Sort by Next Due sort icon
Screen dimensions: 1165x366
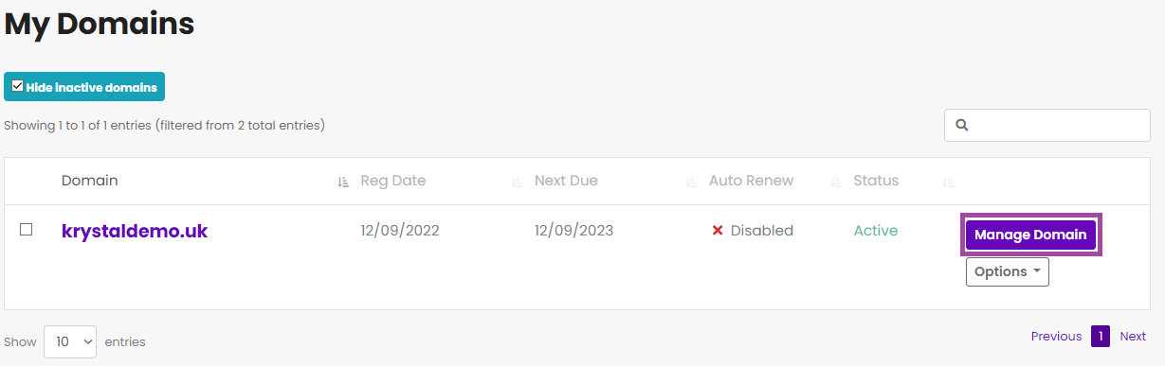pos(692,182)
